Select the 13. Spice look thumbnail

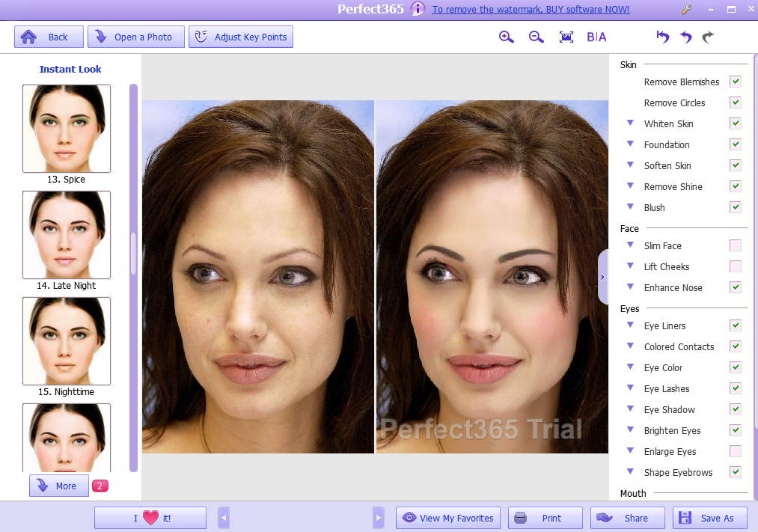point(67,129)
